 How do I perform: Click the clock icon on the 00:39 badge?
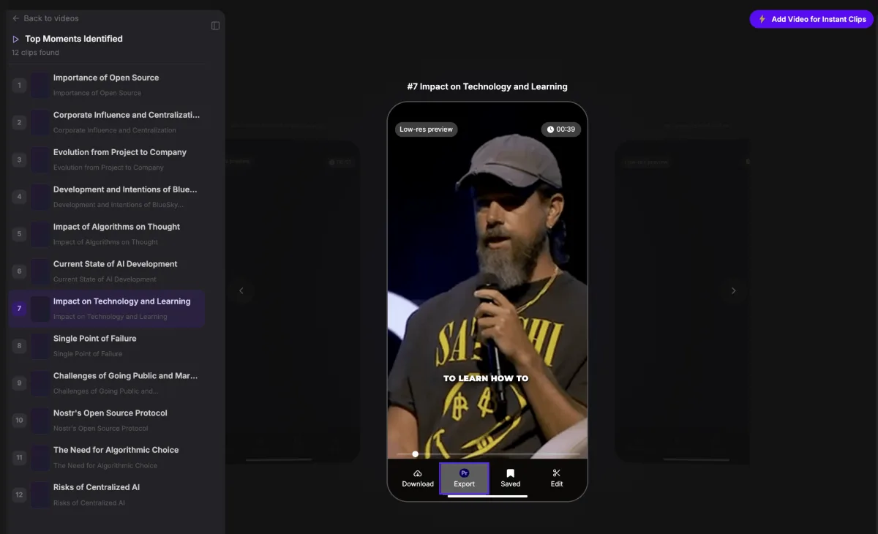[550, 129]
